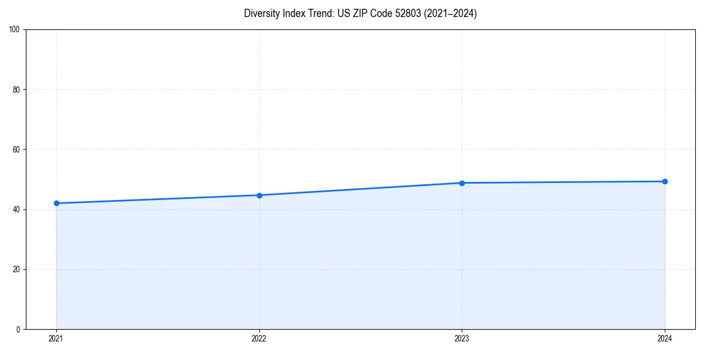Click the 2021 x-axis tick label
The width and height of the screenshot is (704, 352).
point(56,339)
